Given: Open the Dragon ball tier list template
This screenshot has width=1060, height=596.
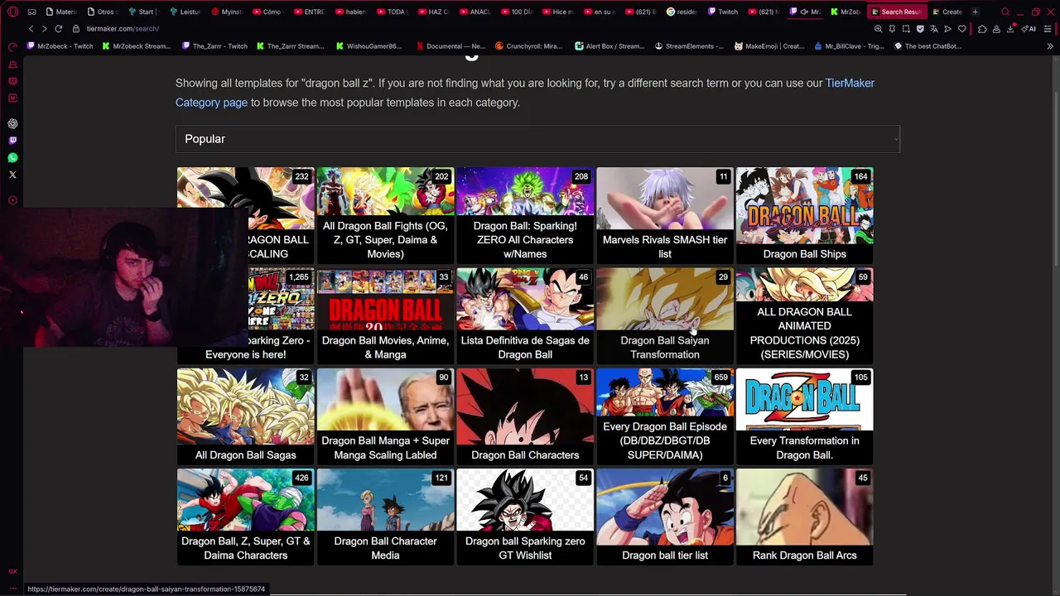Looking at the screenshot, I should tap(665, 517).
